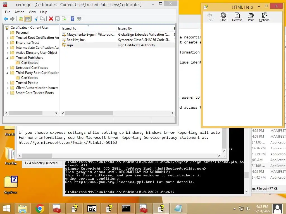The width and height of the screenshot is (286, 214).
Task: Toggle Show/Hide Console Tree toolbar icon
Action: tap(28, 19)
